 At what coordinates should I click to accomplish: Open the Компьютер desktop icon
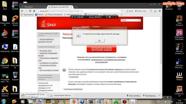pyautogui.click(x=5, y=48)
